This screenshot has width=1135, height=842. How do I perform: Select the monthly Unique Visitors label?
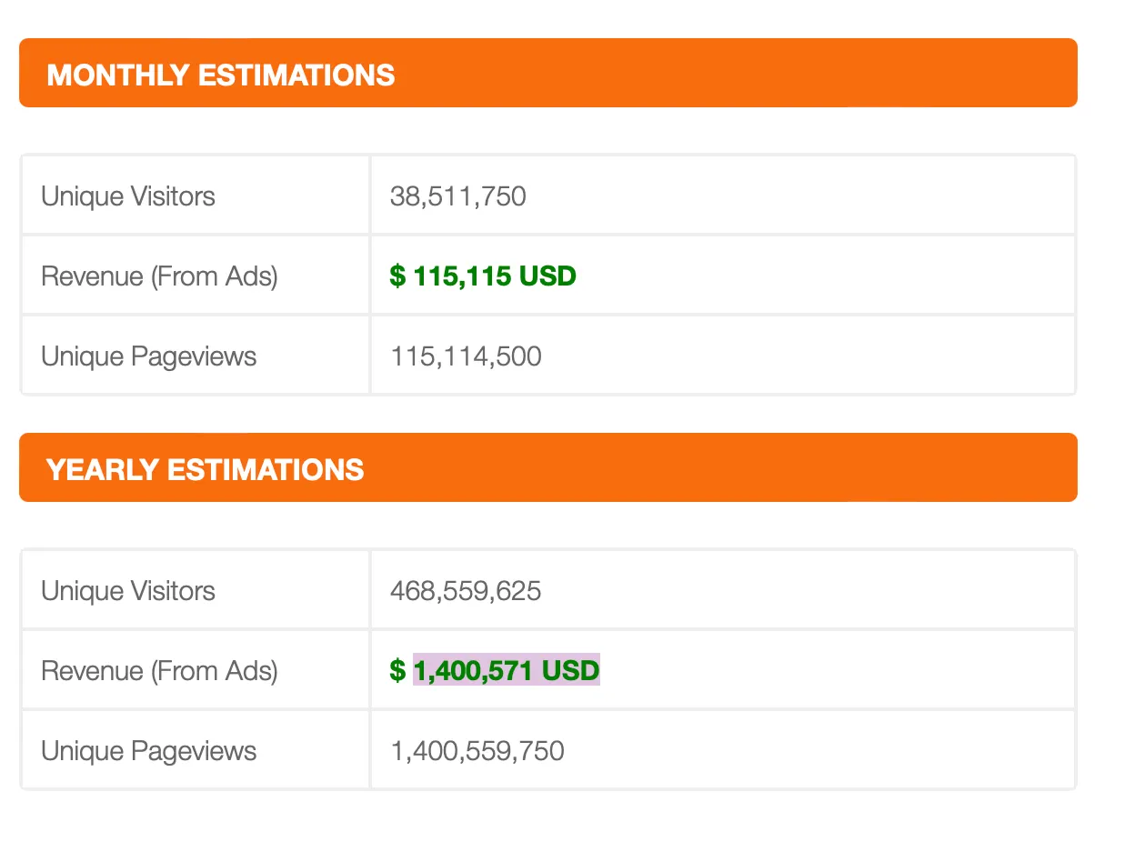click(128, 196)
